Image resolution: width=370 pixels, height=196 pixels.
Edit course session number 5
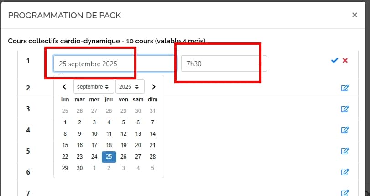point(345,151)
